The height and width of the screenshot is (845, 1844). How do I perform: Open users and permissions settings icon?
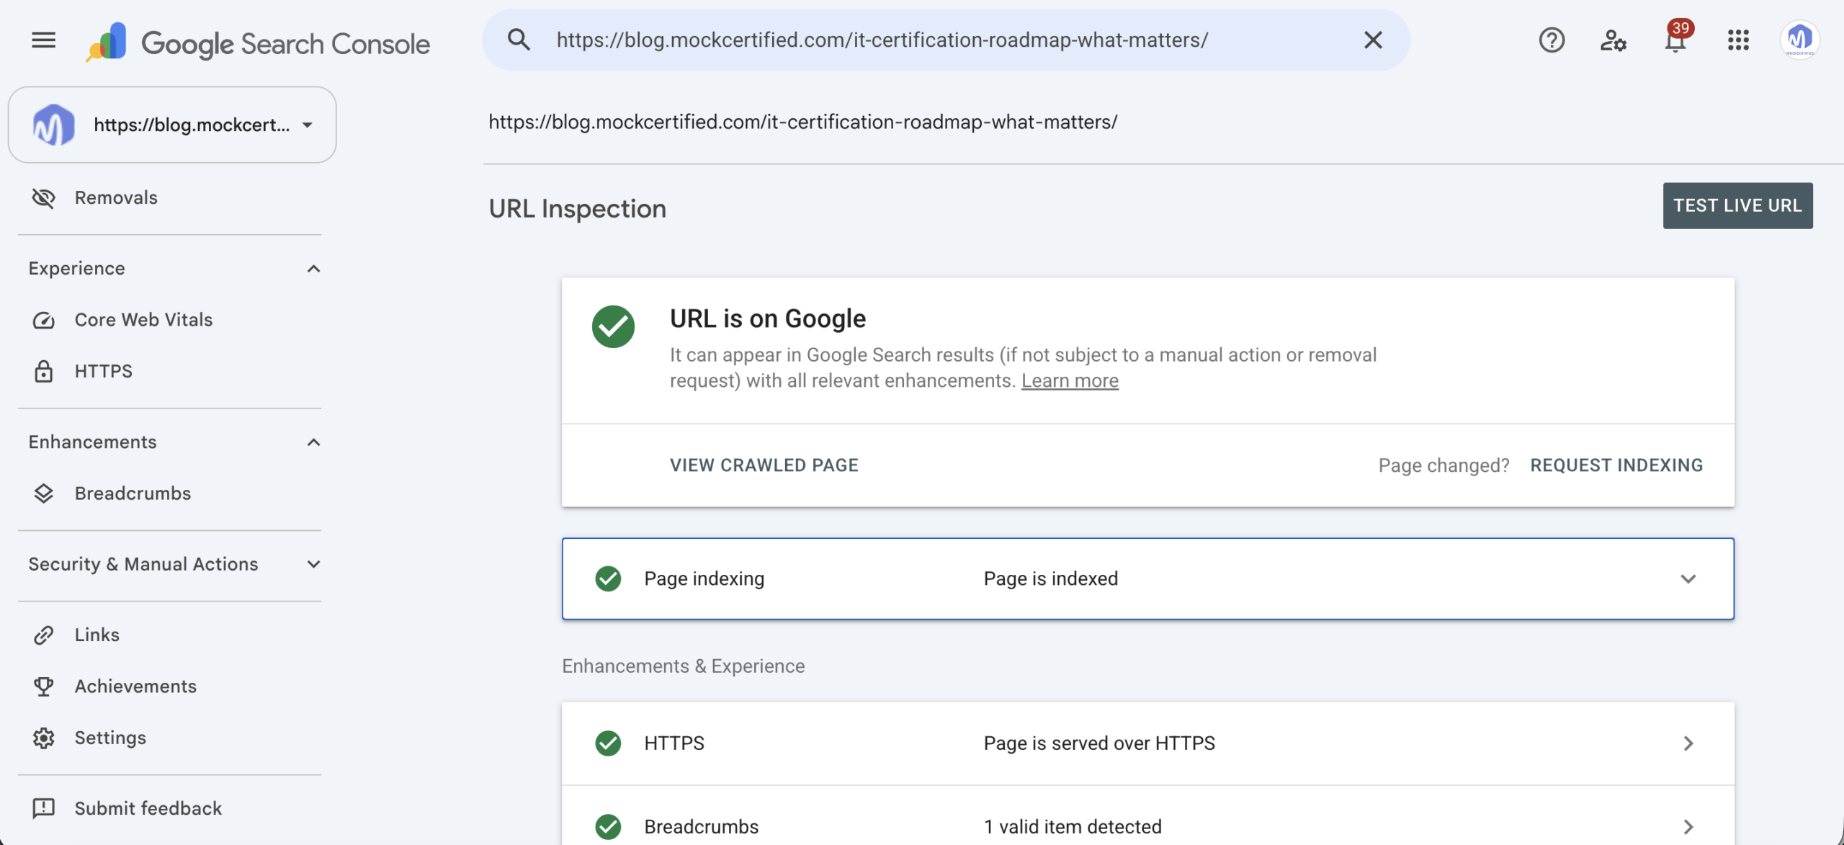1613,40
